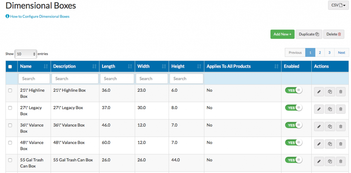Open the CSV export dropdown

tap(338, 5)
